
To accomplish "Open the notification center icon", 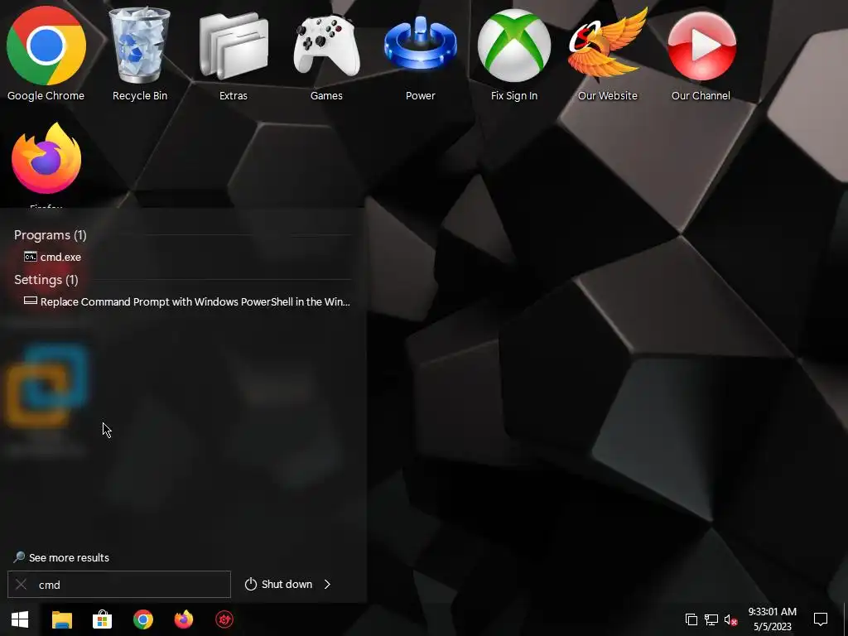I will [x=821, y=619].
